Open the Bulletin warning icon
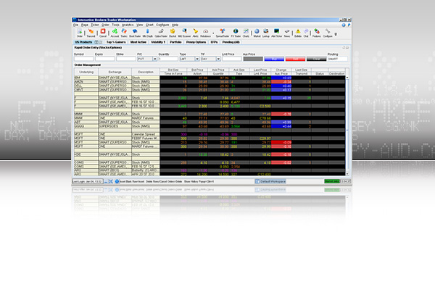Viewport: 435px width, 290px height. coord(298,33)
